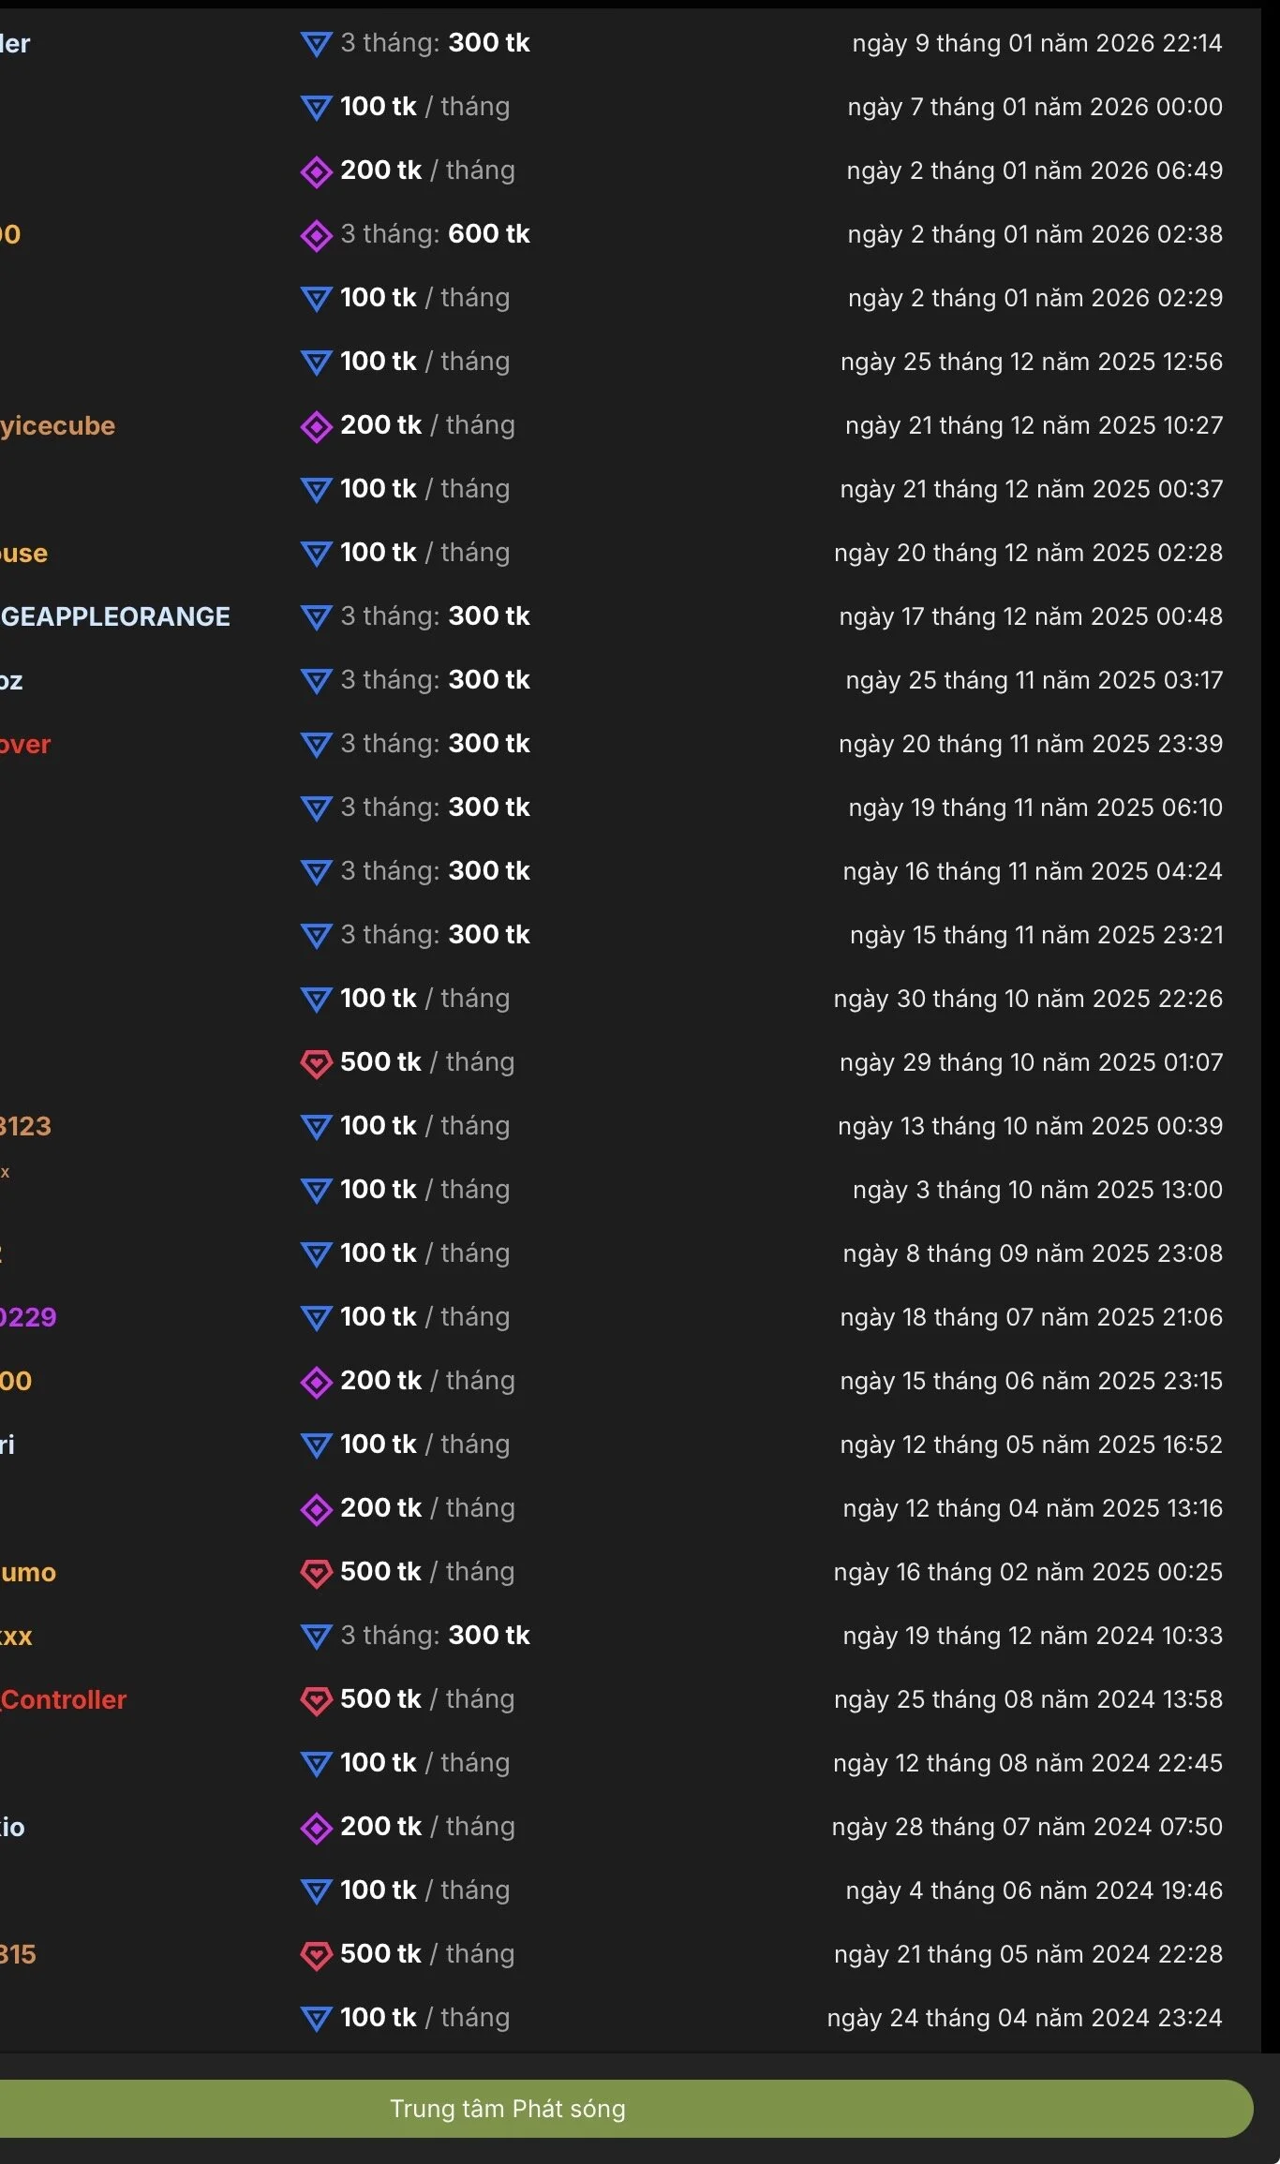Click red gem icon on 29 tháng 10 2025 row
This screenshot has height=2164, width=1280.
(317, 1063)
